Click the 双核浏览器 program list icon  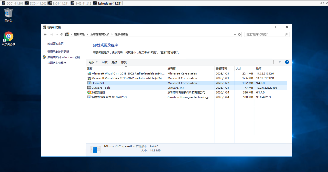coord(89,92)
